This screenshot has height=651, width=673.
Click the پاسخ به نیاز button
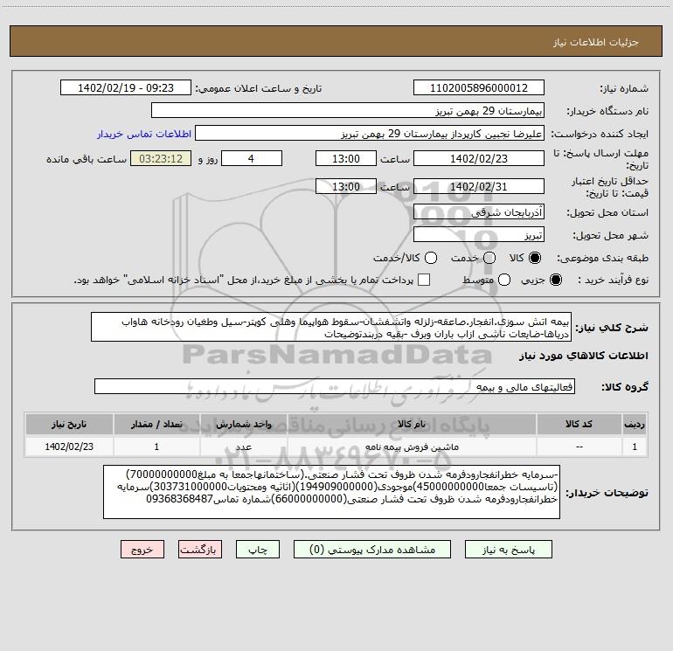pos(509,550)
